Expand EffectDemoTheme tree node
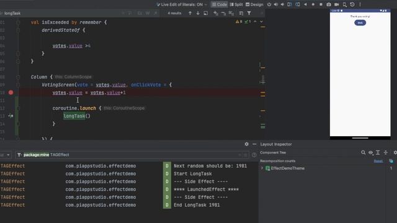Screen dimensions: 397x223 pos(262,168)
